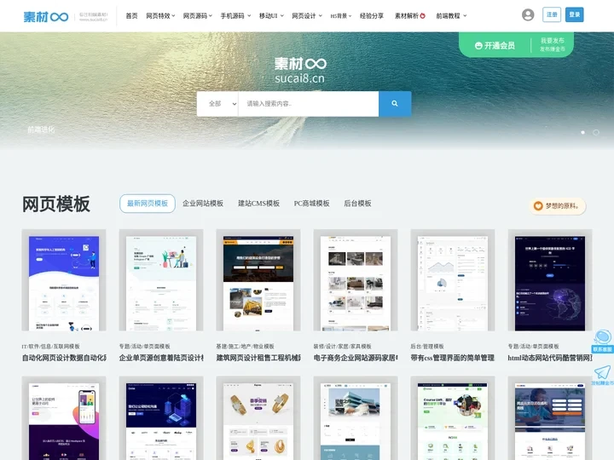Open 经验分享 in navigation
The width and height of the screenshot is (614, 460).
pyautogui.click(x=372, y=16)
